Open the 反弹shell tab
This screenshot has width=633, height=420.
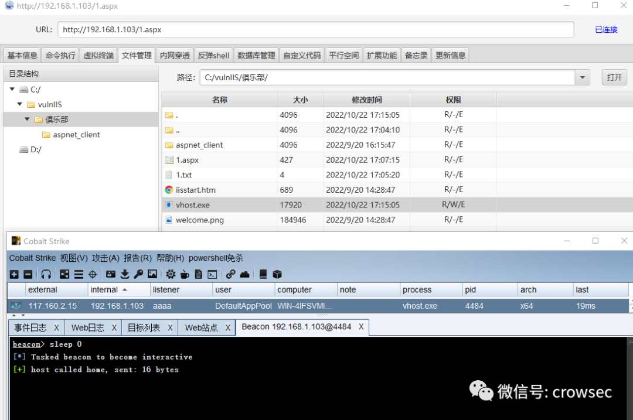(213, 55)
